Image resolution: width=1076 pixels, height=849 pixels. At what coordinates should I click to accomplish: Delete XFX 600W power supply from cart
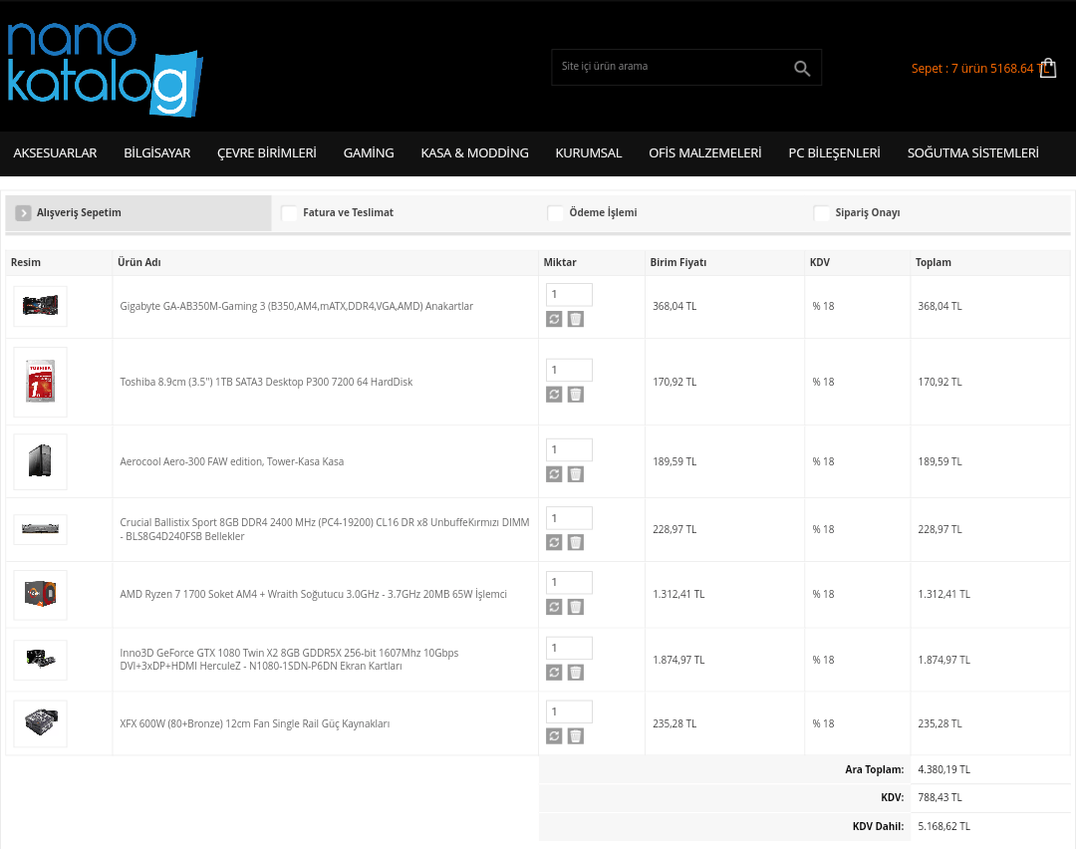point(576,736)
